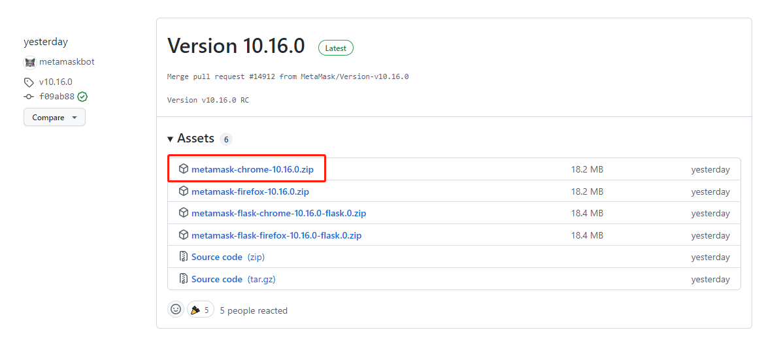764x347 pixels.
Task: Click the green verified check icon
Action: pos(82,97)
